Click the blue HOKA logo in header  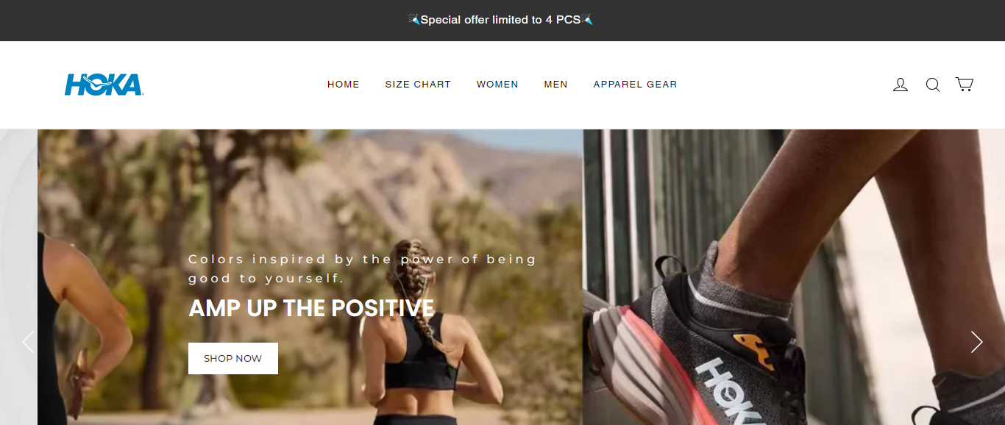[104, 85]
